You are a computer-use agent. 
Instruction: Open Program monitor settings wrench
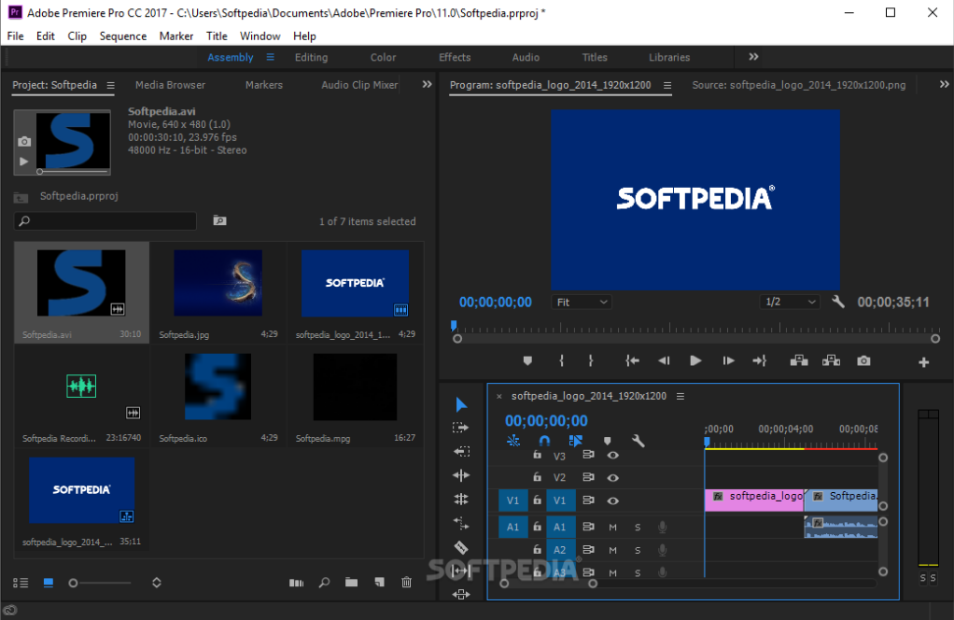[838, 302]
